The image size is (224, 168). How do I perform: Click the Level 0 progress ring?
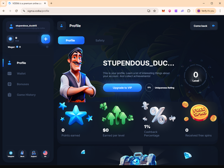coord(195,76)
